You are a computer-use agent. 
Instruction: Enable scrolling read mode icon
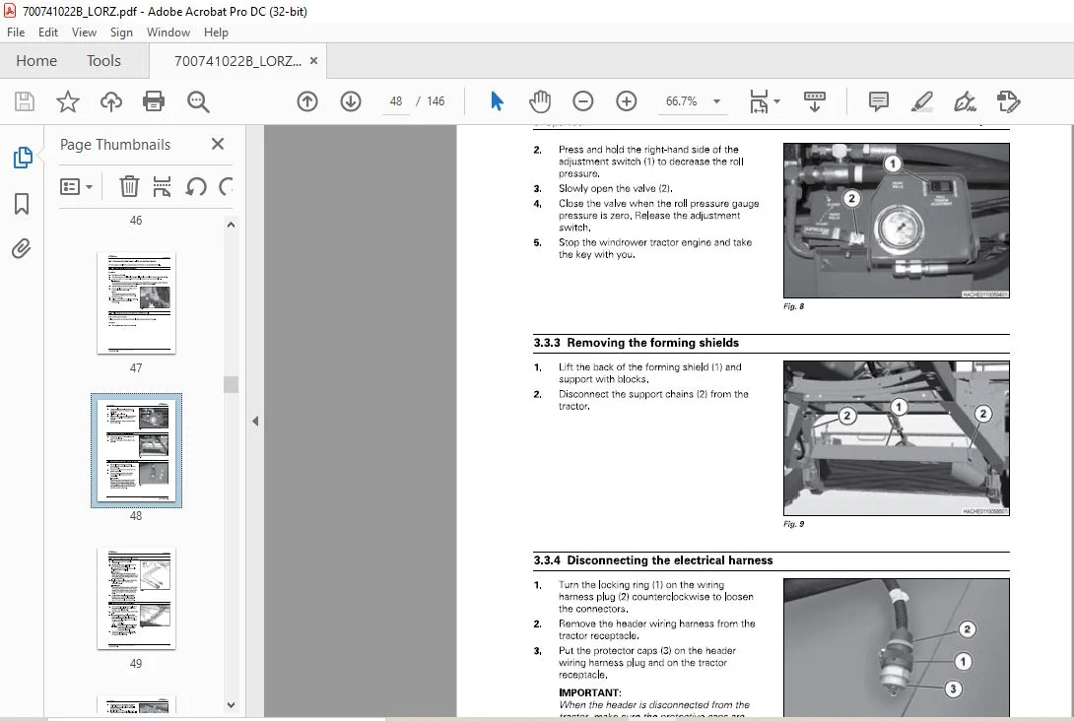pos(815,101)
